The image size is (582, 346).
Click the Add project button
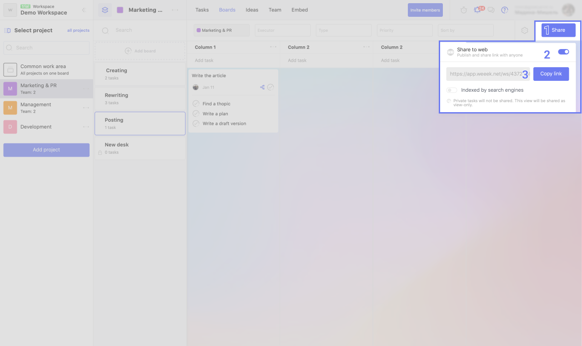click(x=46, y=150)
